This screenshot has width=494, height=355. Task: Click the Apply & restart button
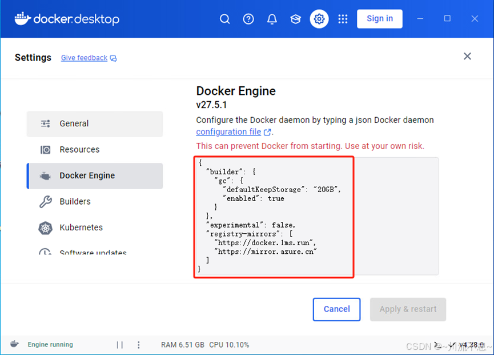(408, 309)
